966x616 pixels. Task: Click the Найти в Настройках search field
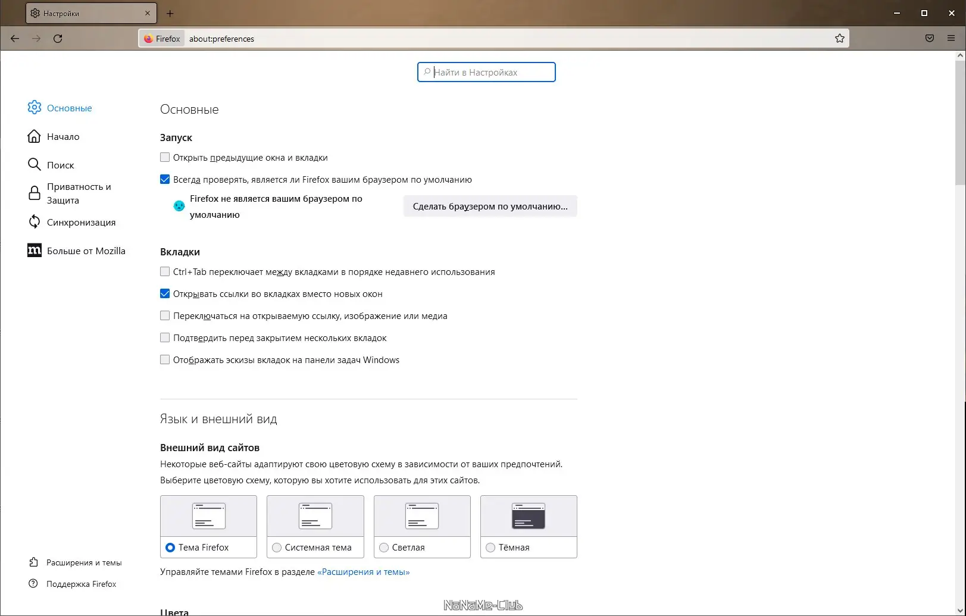pos(486,72)
